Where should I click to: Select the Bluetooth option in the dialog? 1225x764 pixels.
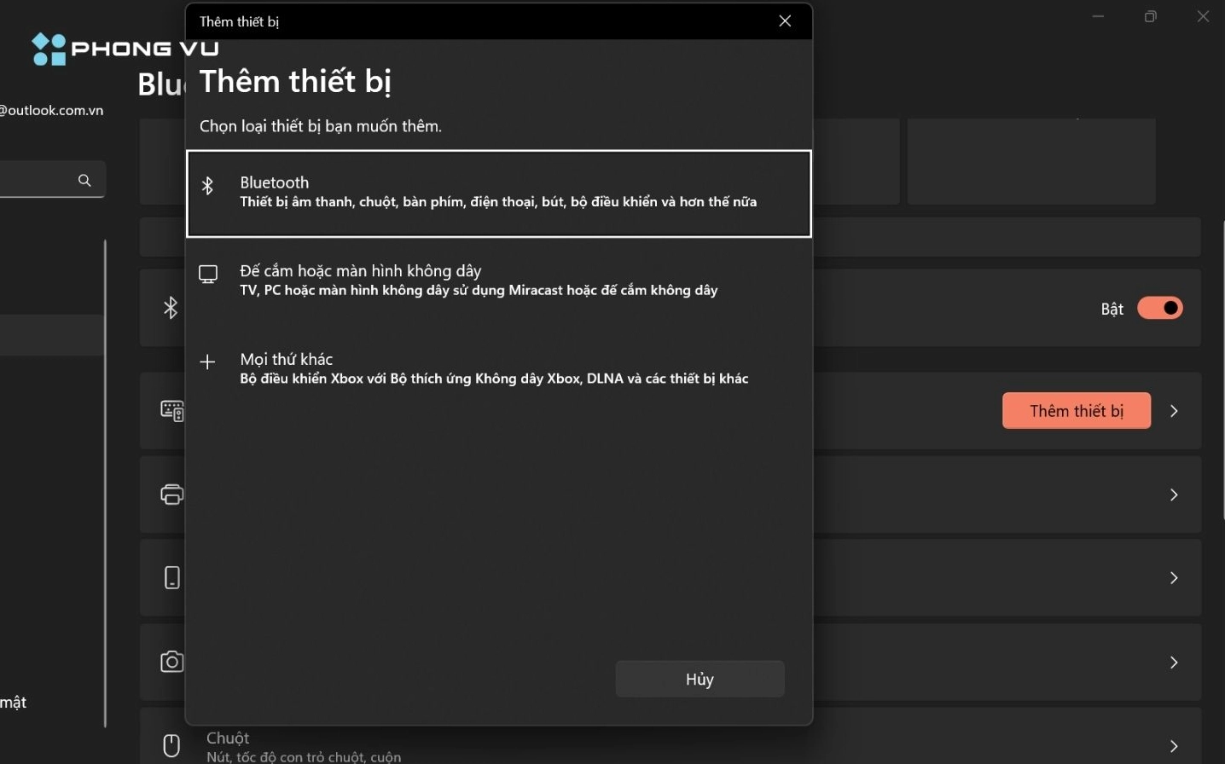coord(498,192)
